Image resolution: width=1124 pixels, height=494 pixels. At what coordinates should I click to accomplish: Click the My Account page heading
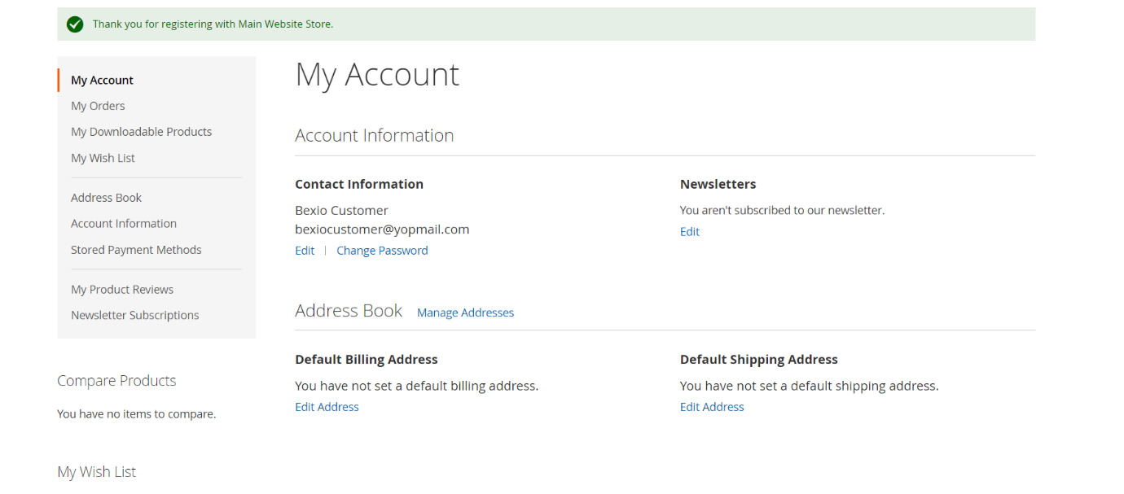point(377,75)
